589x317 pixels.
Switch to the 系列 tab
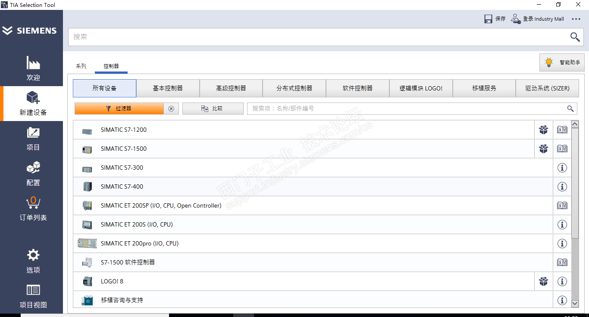81,66
